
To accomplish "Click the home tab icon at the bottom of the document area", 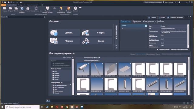I will click(47, 101).
